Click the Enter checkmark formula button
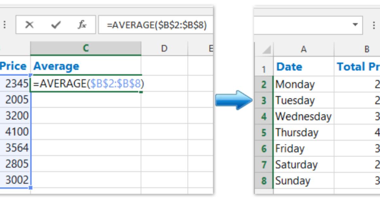The height and width of the screenshot is (199, 380). (x=56, y=25)
